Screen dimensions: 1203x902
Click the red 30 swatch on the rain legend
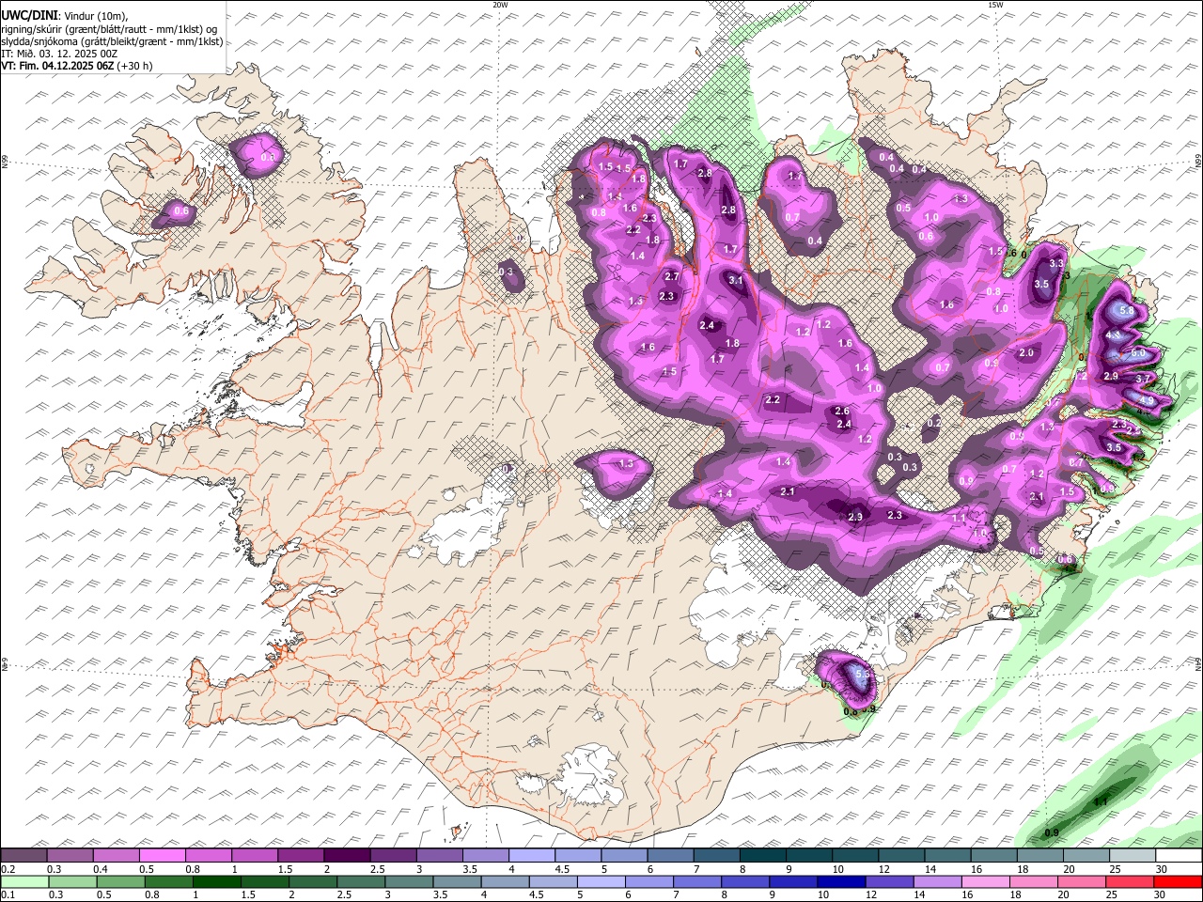click(1177, 881)
